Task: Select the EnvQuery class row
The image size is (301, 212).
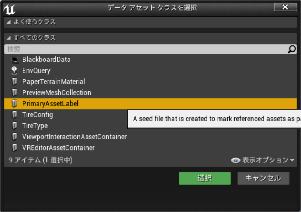Action: point(150,71)
